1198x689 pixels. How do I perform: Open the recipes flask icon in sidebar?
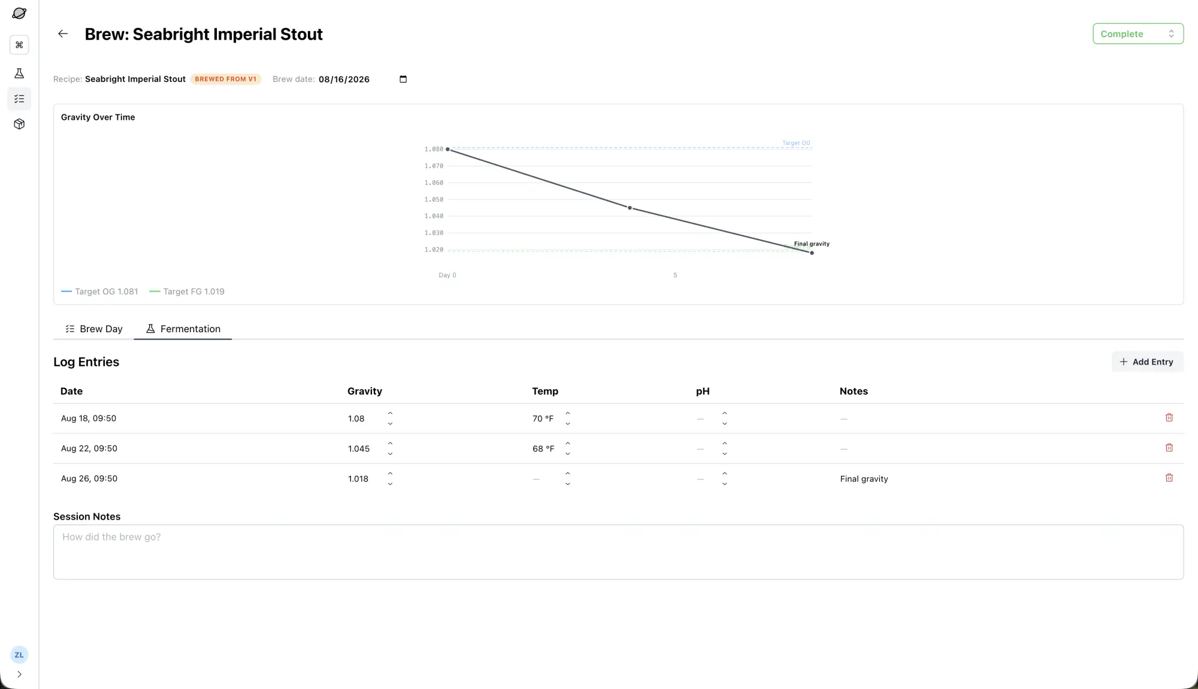tap(19, 74)
